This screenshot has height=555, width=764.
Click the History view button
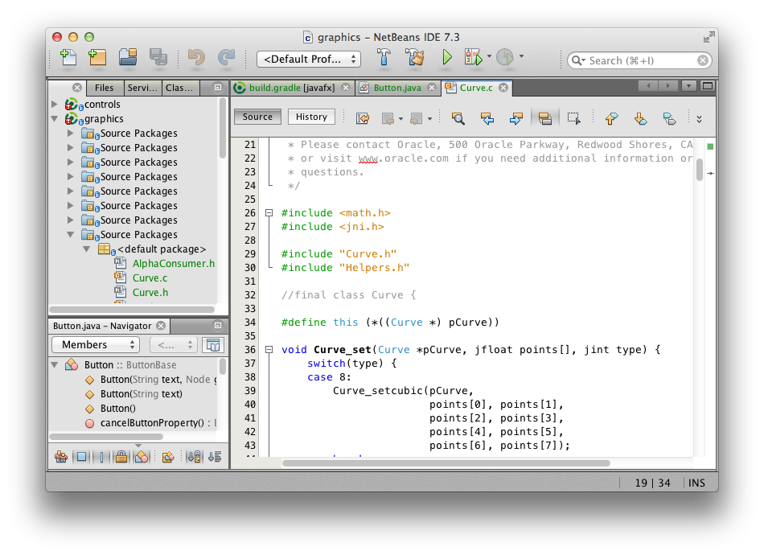click(311, 117)
